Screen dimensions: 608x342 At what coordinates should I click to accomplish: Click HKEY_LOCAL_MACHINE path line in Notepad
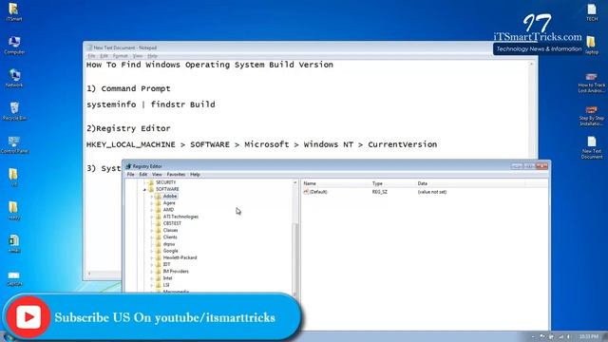[262, 144]
